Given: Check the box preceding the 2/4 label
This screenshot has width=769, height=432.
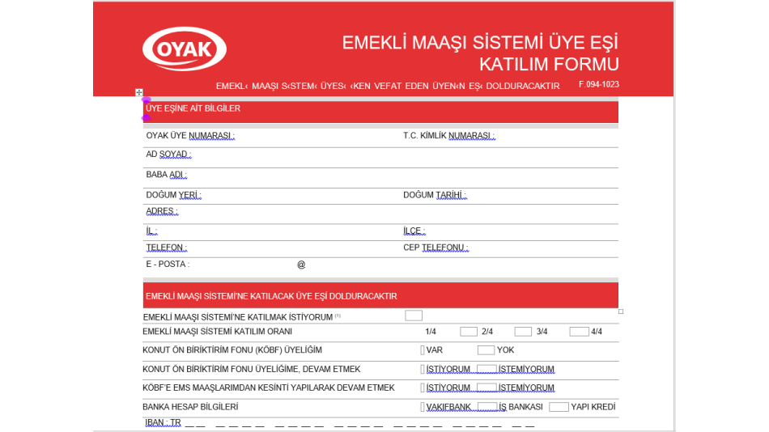Looking at the screenshot, I should pyautogui.click(x=469, y=332).
